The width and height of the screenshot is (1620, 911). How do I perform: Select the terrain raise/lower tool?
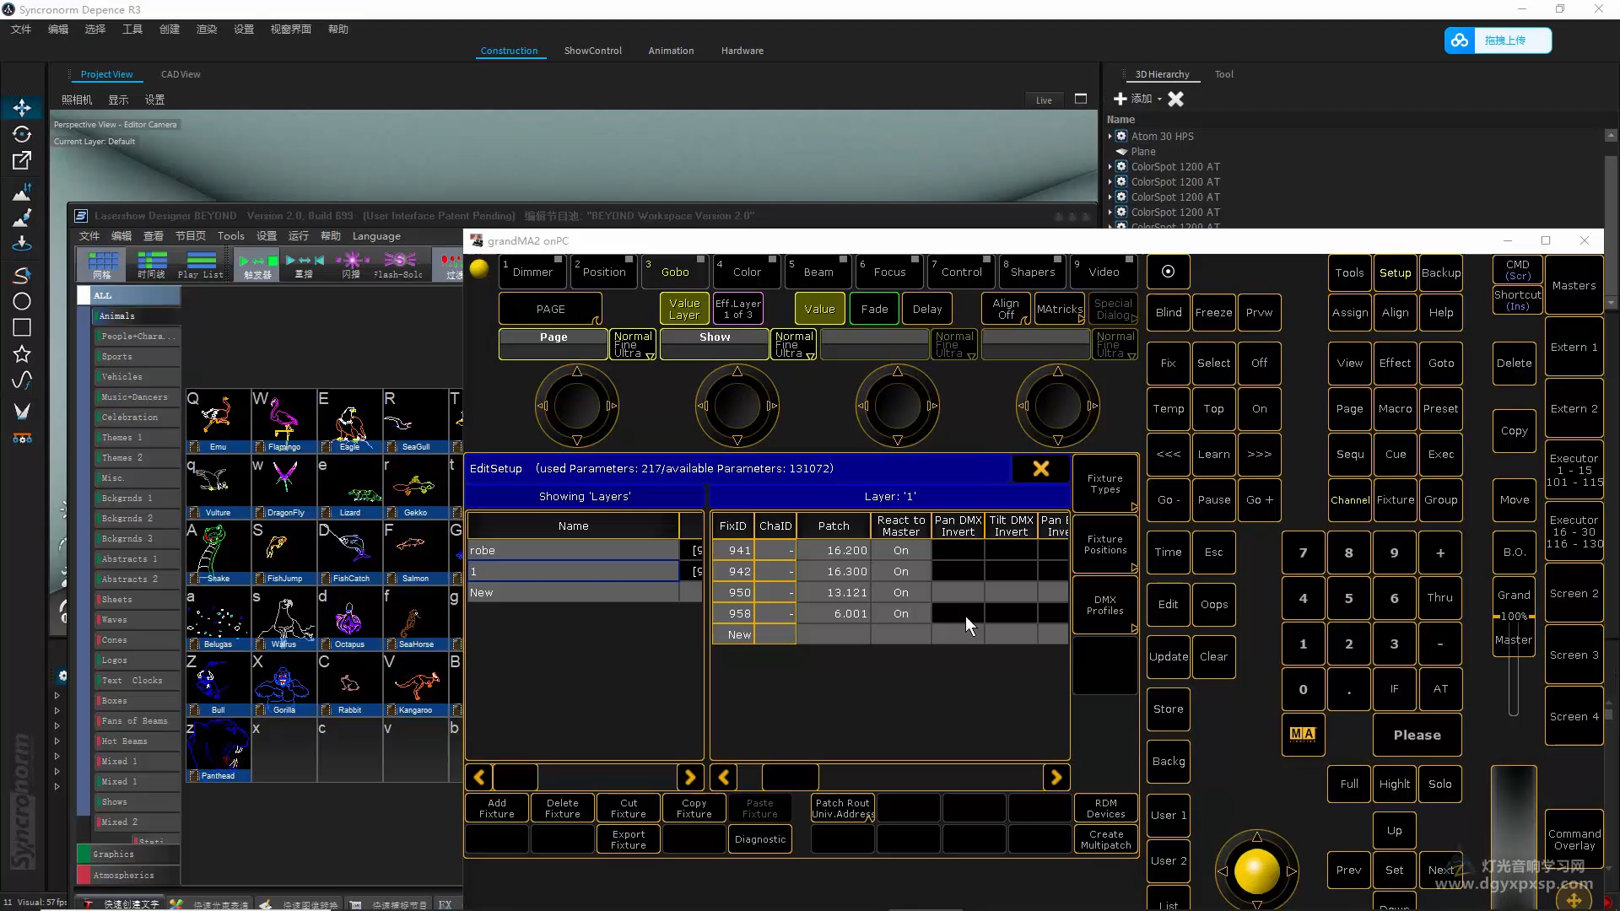coord(22,191)
